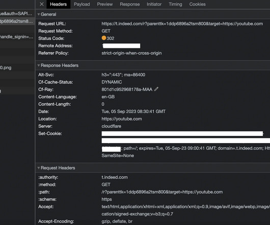
Task: Click the Accept-Encoding value gzip, deflate, br
Action: click(x=117, y=221)
